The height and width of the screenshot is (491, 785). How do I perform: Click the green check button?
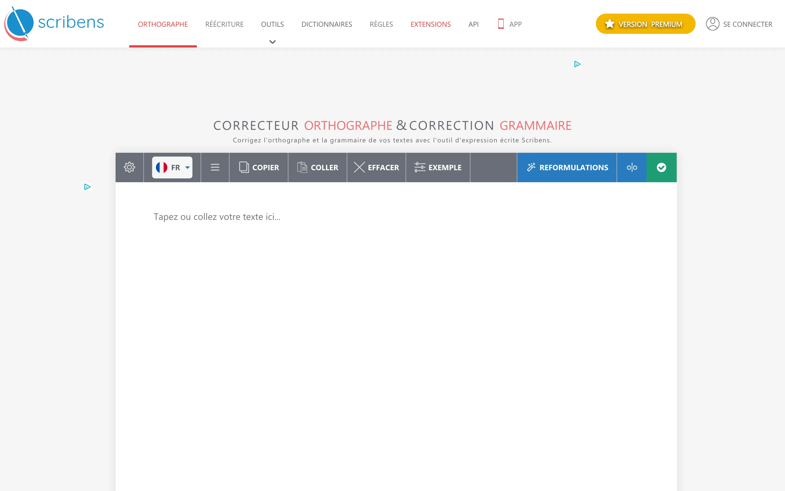coord(662,167)
